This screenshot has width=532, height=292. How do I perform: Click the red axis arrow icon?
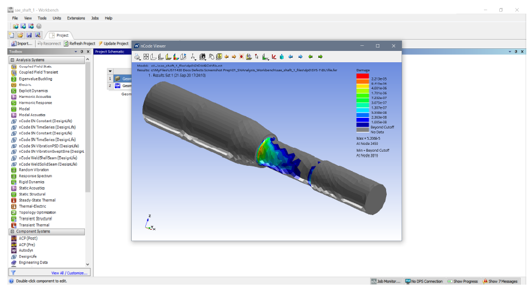tap(274, 57)
